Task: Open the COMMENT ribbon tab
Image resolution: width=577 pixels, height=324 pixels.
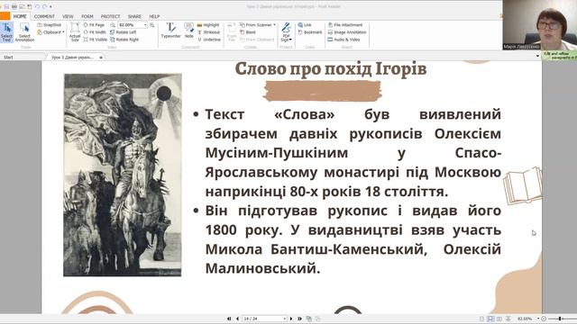Action: tap(44, 16)
